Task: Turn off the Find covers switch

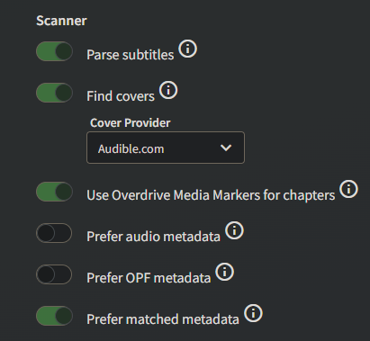Action: (x=54, y=93)
